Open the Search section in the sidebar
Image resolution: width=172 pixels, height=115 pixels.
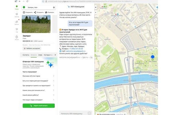[17, 7]
